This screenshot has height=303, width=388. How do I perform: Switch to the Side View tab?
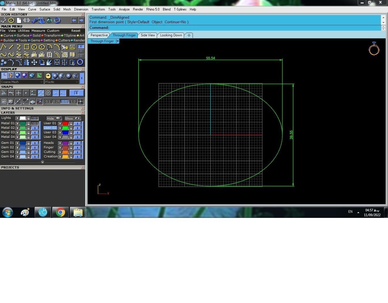coord(148,35)
